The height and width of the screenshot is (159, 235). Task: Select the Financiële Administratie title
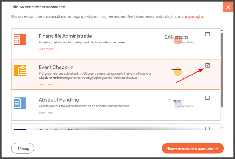[65, 36]
